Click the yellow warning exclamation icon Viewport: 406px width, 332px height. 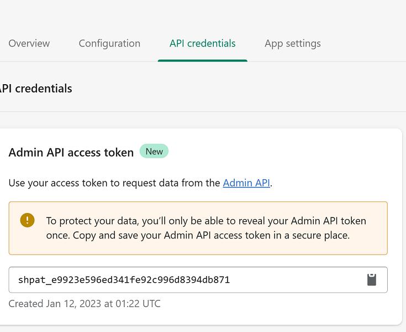click(x=27, y=220)
